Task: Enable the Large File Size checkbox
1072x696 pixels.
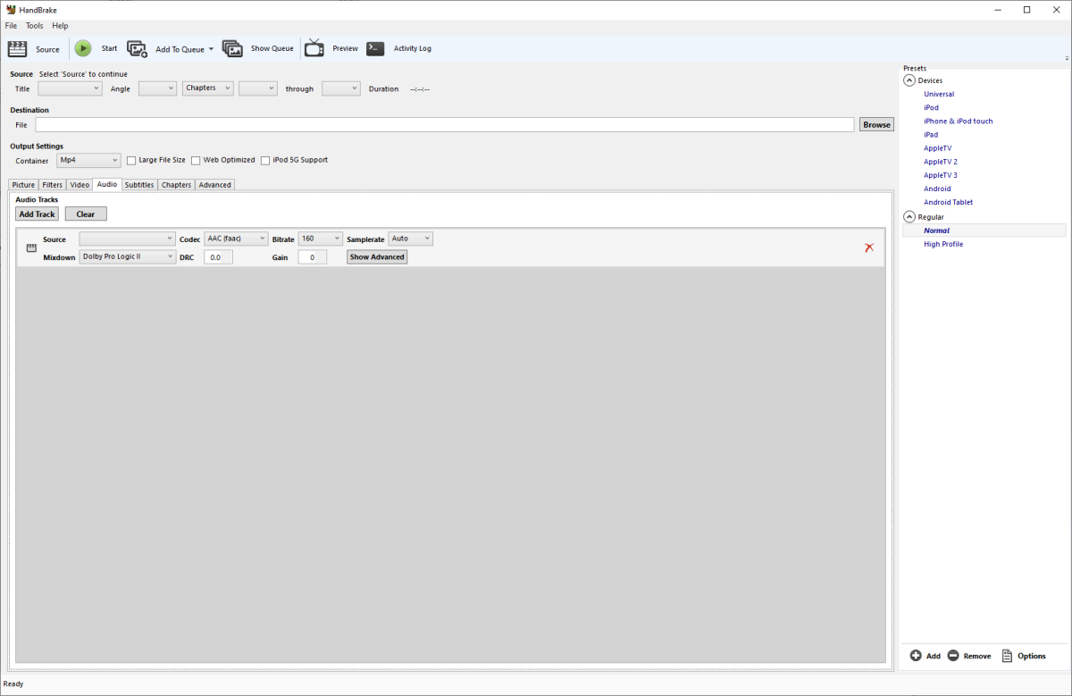Action: click(x=131, y=161)
